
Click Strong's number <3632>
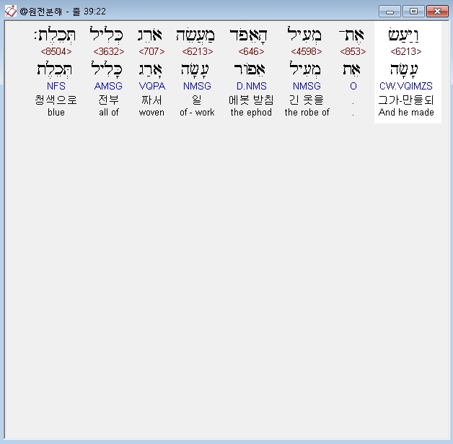click(x=109, y=51)
